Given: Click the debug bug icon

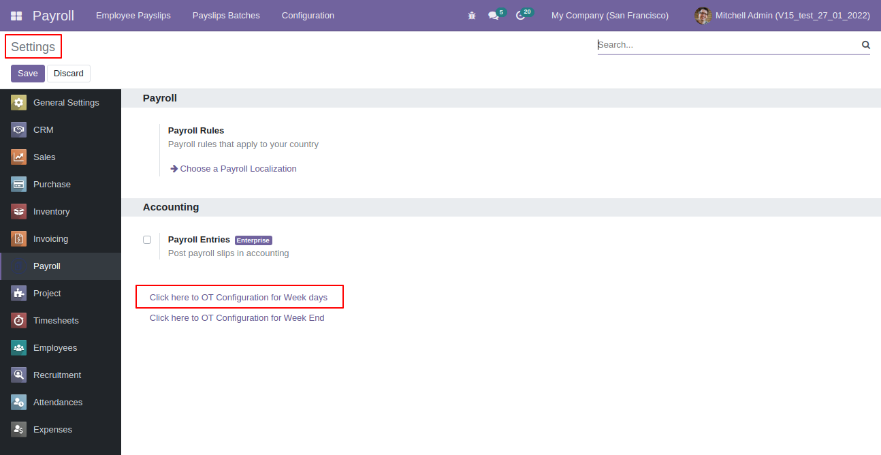Looking at the screenshot, I should click(x=472, y=16).
